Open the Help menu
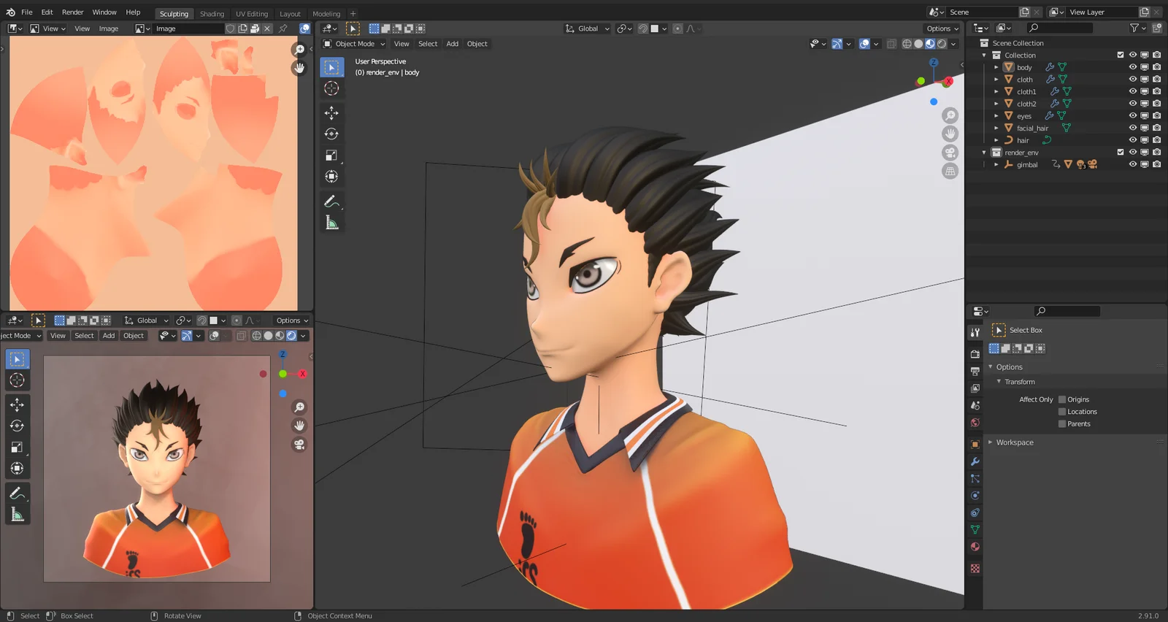The width and height of the screenshot is (1168, 622). pyautogui.click(x=133, y=12)
